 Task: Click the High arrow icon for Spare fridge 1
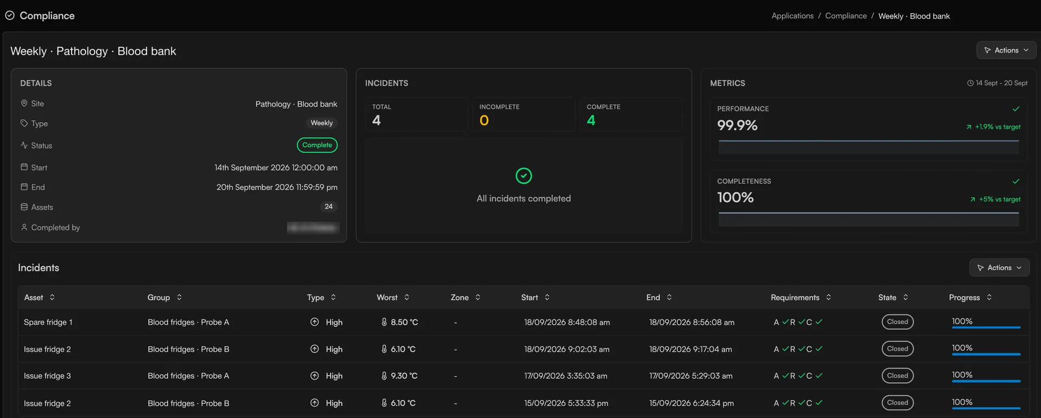pyautogui.click(x=314, y=321)
